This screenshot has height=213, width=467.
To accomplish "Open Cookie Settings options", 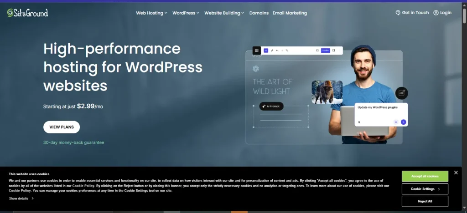I will coord(425,189).
